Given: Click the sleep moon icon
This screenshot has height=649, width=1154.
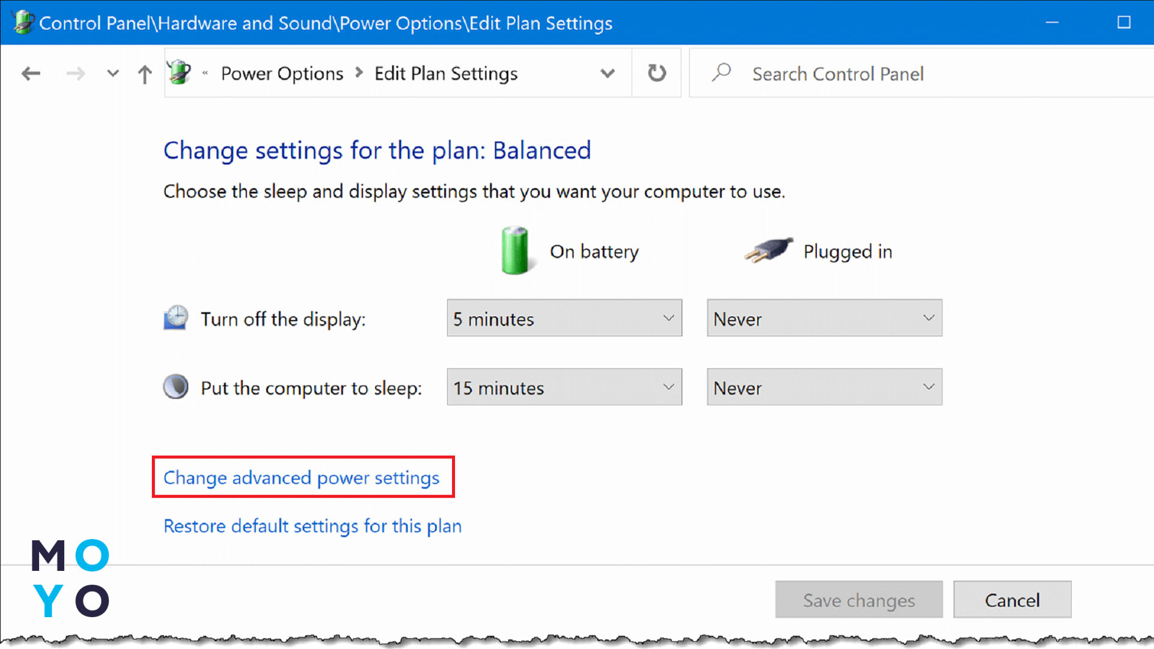Looking at the screenshot, I should click(176, 387).
